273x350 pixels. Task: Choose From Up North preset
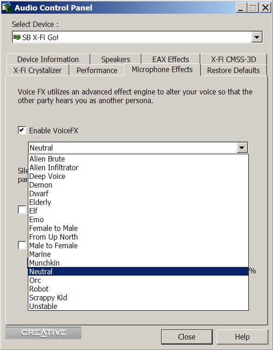click(138, 237)
